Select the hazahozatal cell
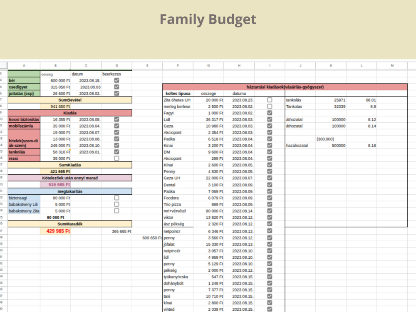 (x=300, y=145)
